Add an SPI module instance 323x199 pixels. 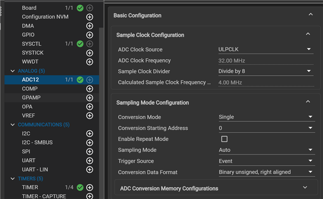pos(89,152)
